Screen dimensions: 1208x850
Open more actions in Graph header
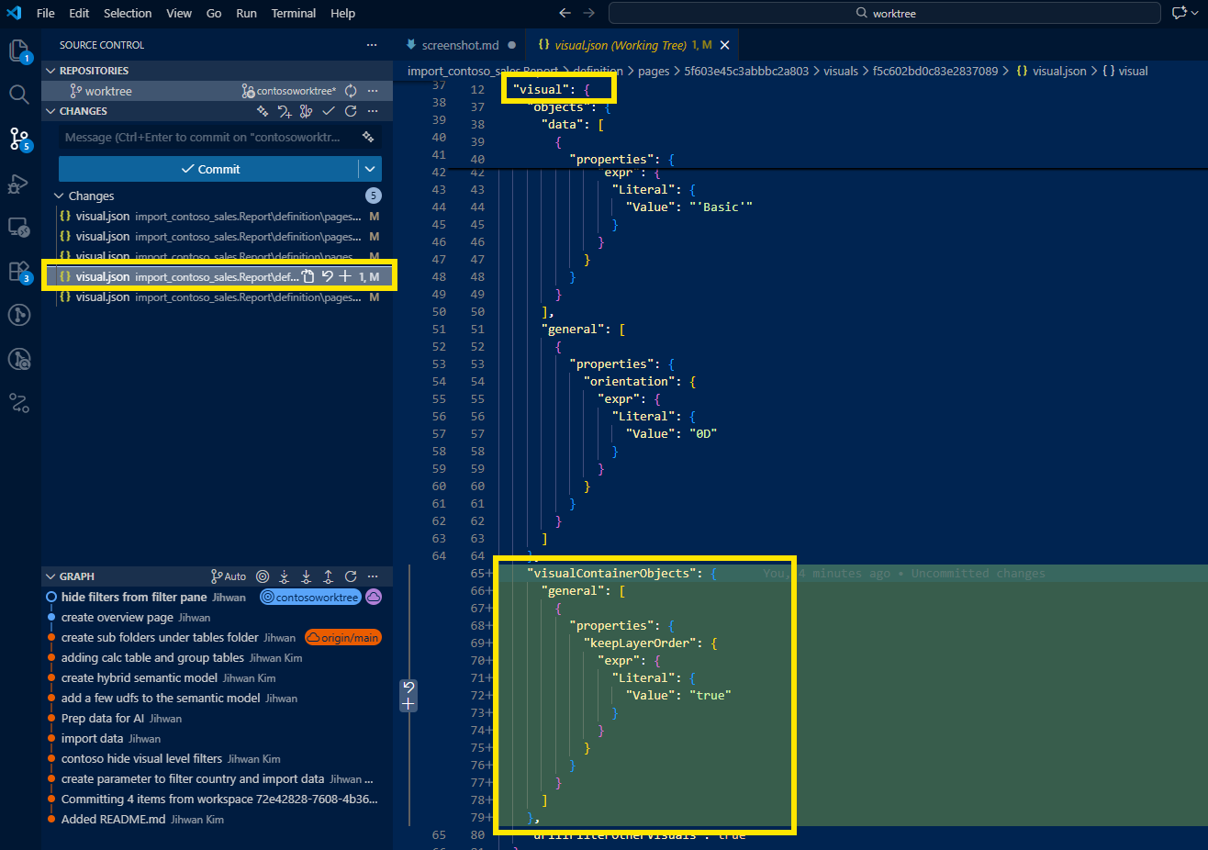point(373,576)
